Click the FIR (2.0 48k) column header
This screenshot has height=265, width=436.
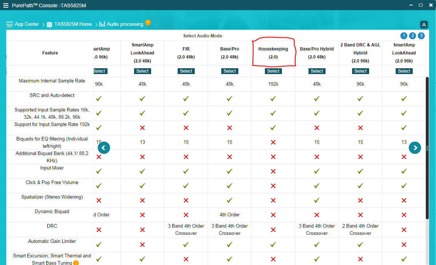[186, 53]
